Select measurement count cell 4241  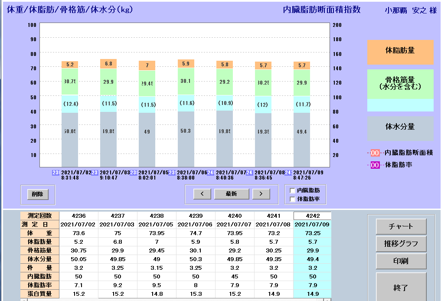point(274,216)
